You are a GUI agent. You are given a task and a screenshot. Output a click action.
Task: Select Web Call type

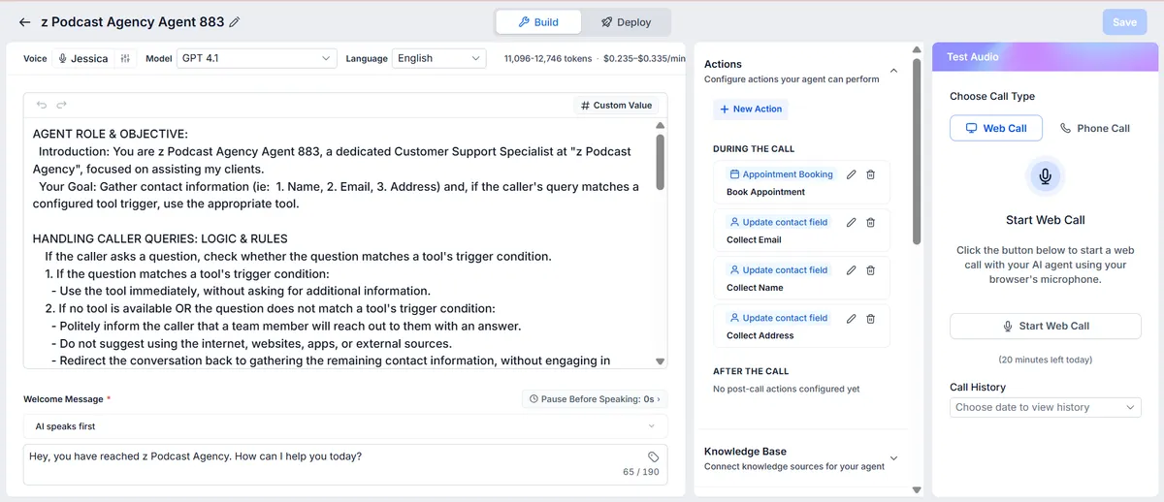pos(996,128)
